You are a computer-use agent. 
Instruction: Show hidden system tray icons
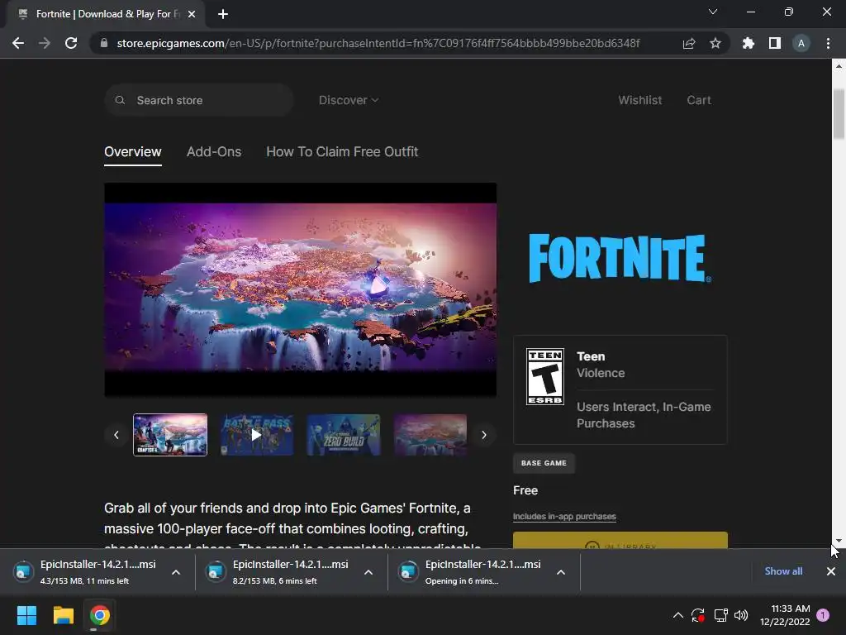(678, 615)
